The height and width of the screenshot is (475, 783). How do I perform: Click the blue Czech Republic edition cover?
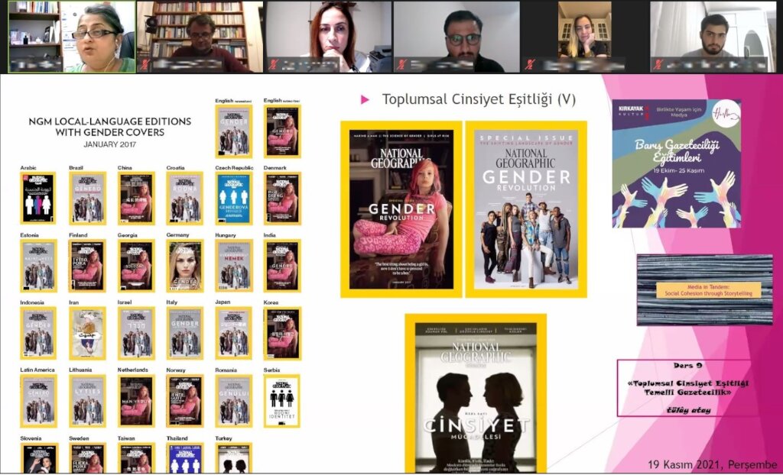(x=234, y=198)
